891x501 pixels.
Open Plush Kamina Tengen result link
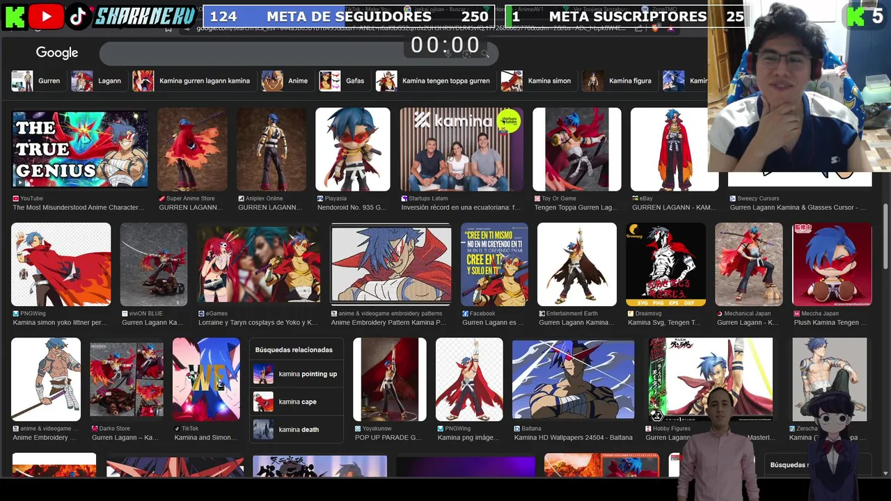[x=831, y=323]
